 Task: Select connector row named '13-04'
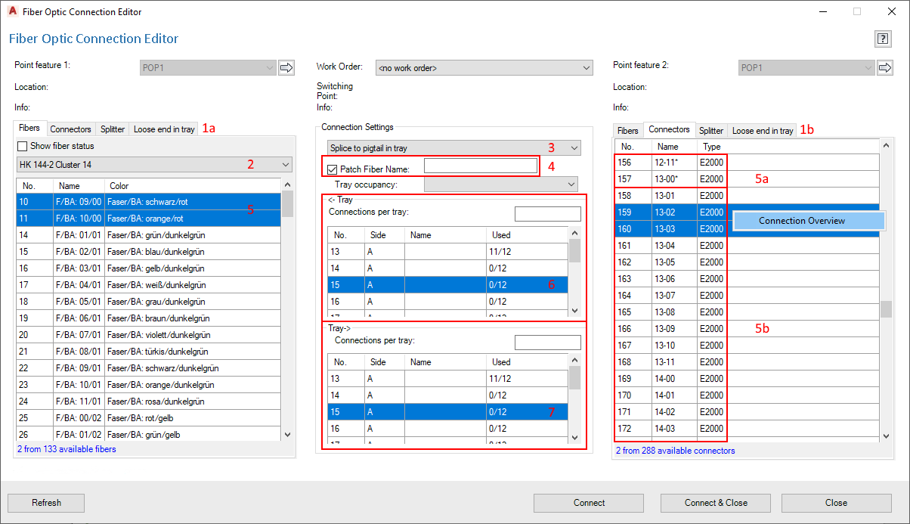[x=747, y=246]
